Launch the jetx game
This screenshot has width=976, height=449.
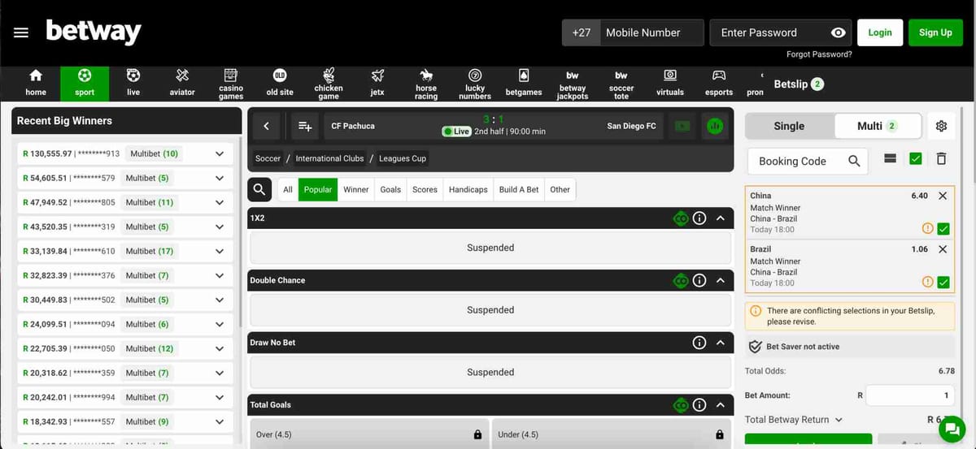point(377,83)
